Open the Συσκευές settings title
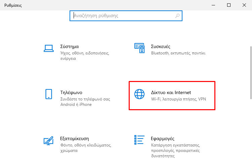The width and height of the screenshot is (252, 168). (x=160, y=46)
